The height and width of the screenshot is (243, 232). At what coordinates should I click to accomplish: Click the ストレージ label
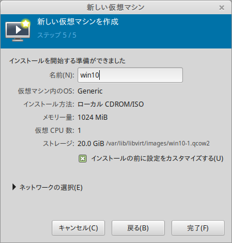point(58,144)
